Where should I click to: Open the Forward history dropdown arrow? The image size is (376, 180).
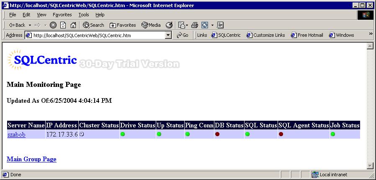[46, 25]
